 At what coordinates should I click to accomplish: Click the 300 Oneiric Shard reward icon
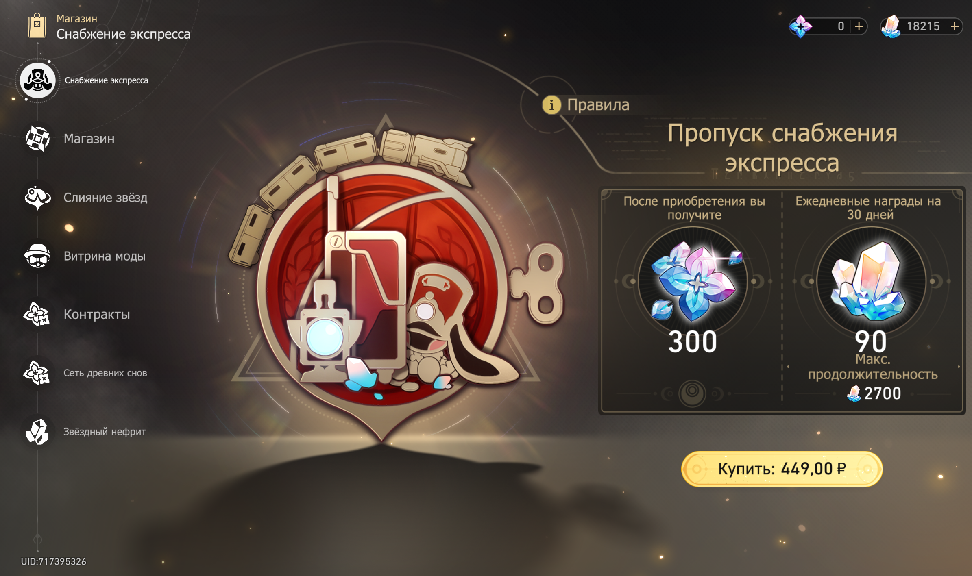(x=694, y=281)
